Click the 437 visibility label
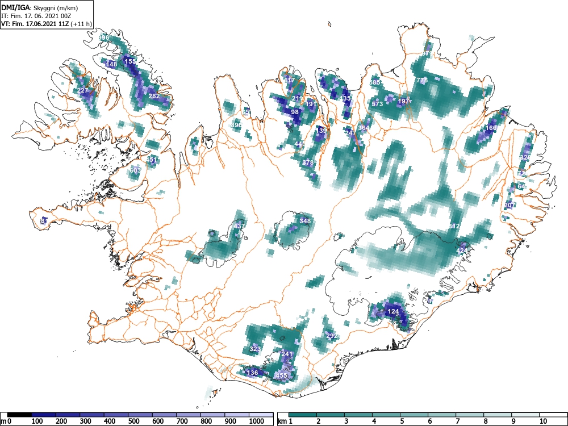Screen dimensions: 568x426 pos(239,226)
